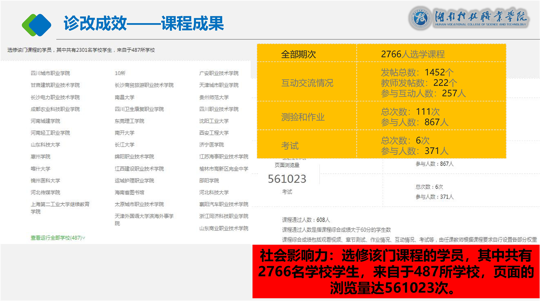540x301 pixels.
Task: Open 山东科技大学 entry
Action: 45,145
